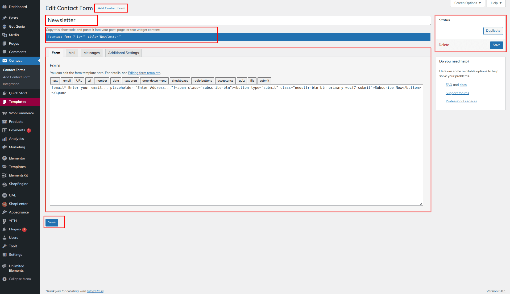This screenshot has height=294, width=510.
Task: Click the Delete link
Action: point(444,45)
